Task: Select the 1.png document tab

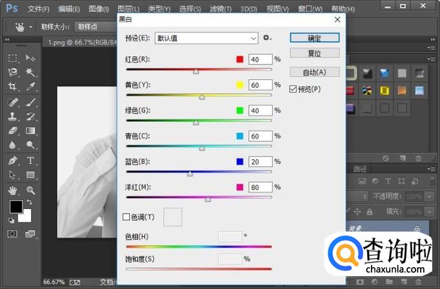Action: pos(81,43)
